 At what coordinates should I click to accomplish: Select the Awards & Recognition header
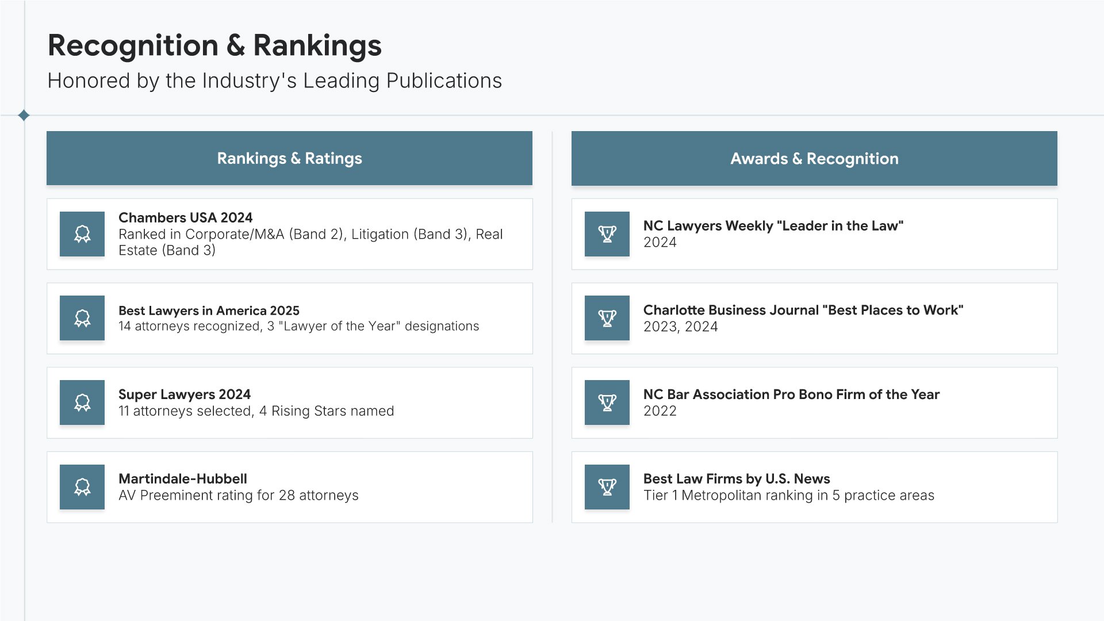click(814, 158)
